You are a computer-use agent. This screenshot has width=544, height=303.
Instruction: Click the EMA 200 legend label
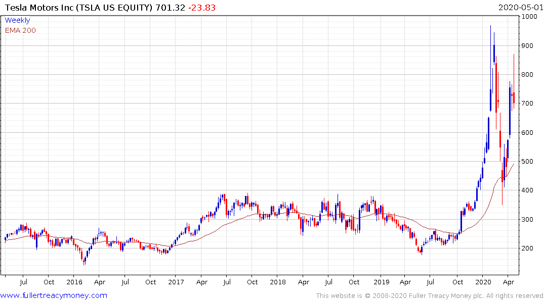click(x=20, y=30)
